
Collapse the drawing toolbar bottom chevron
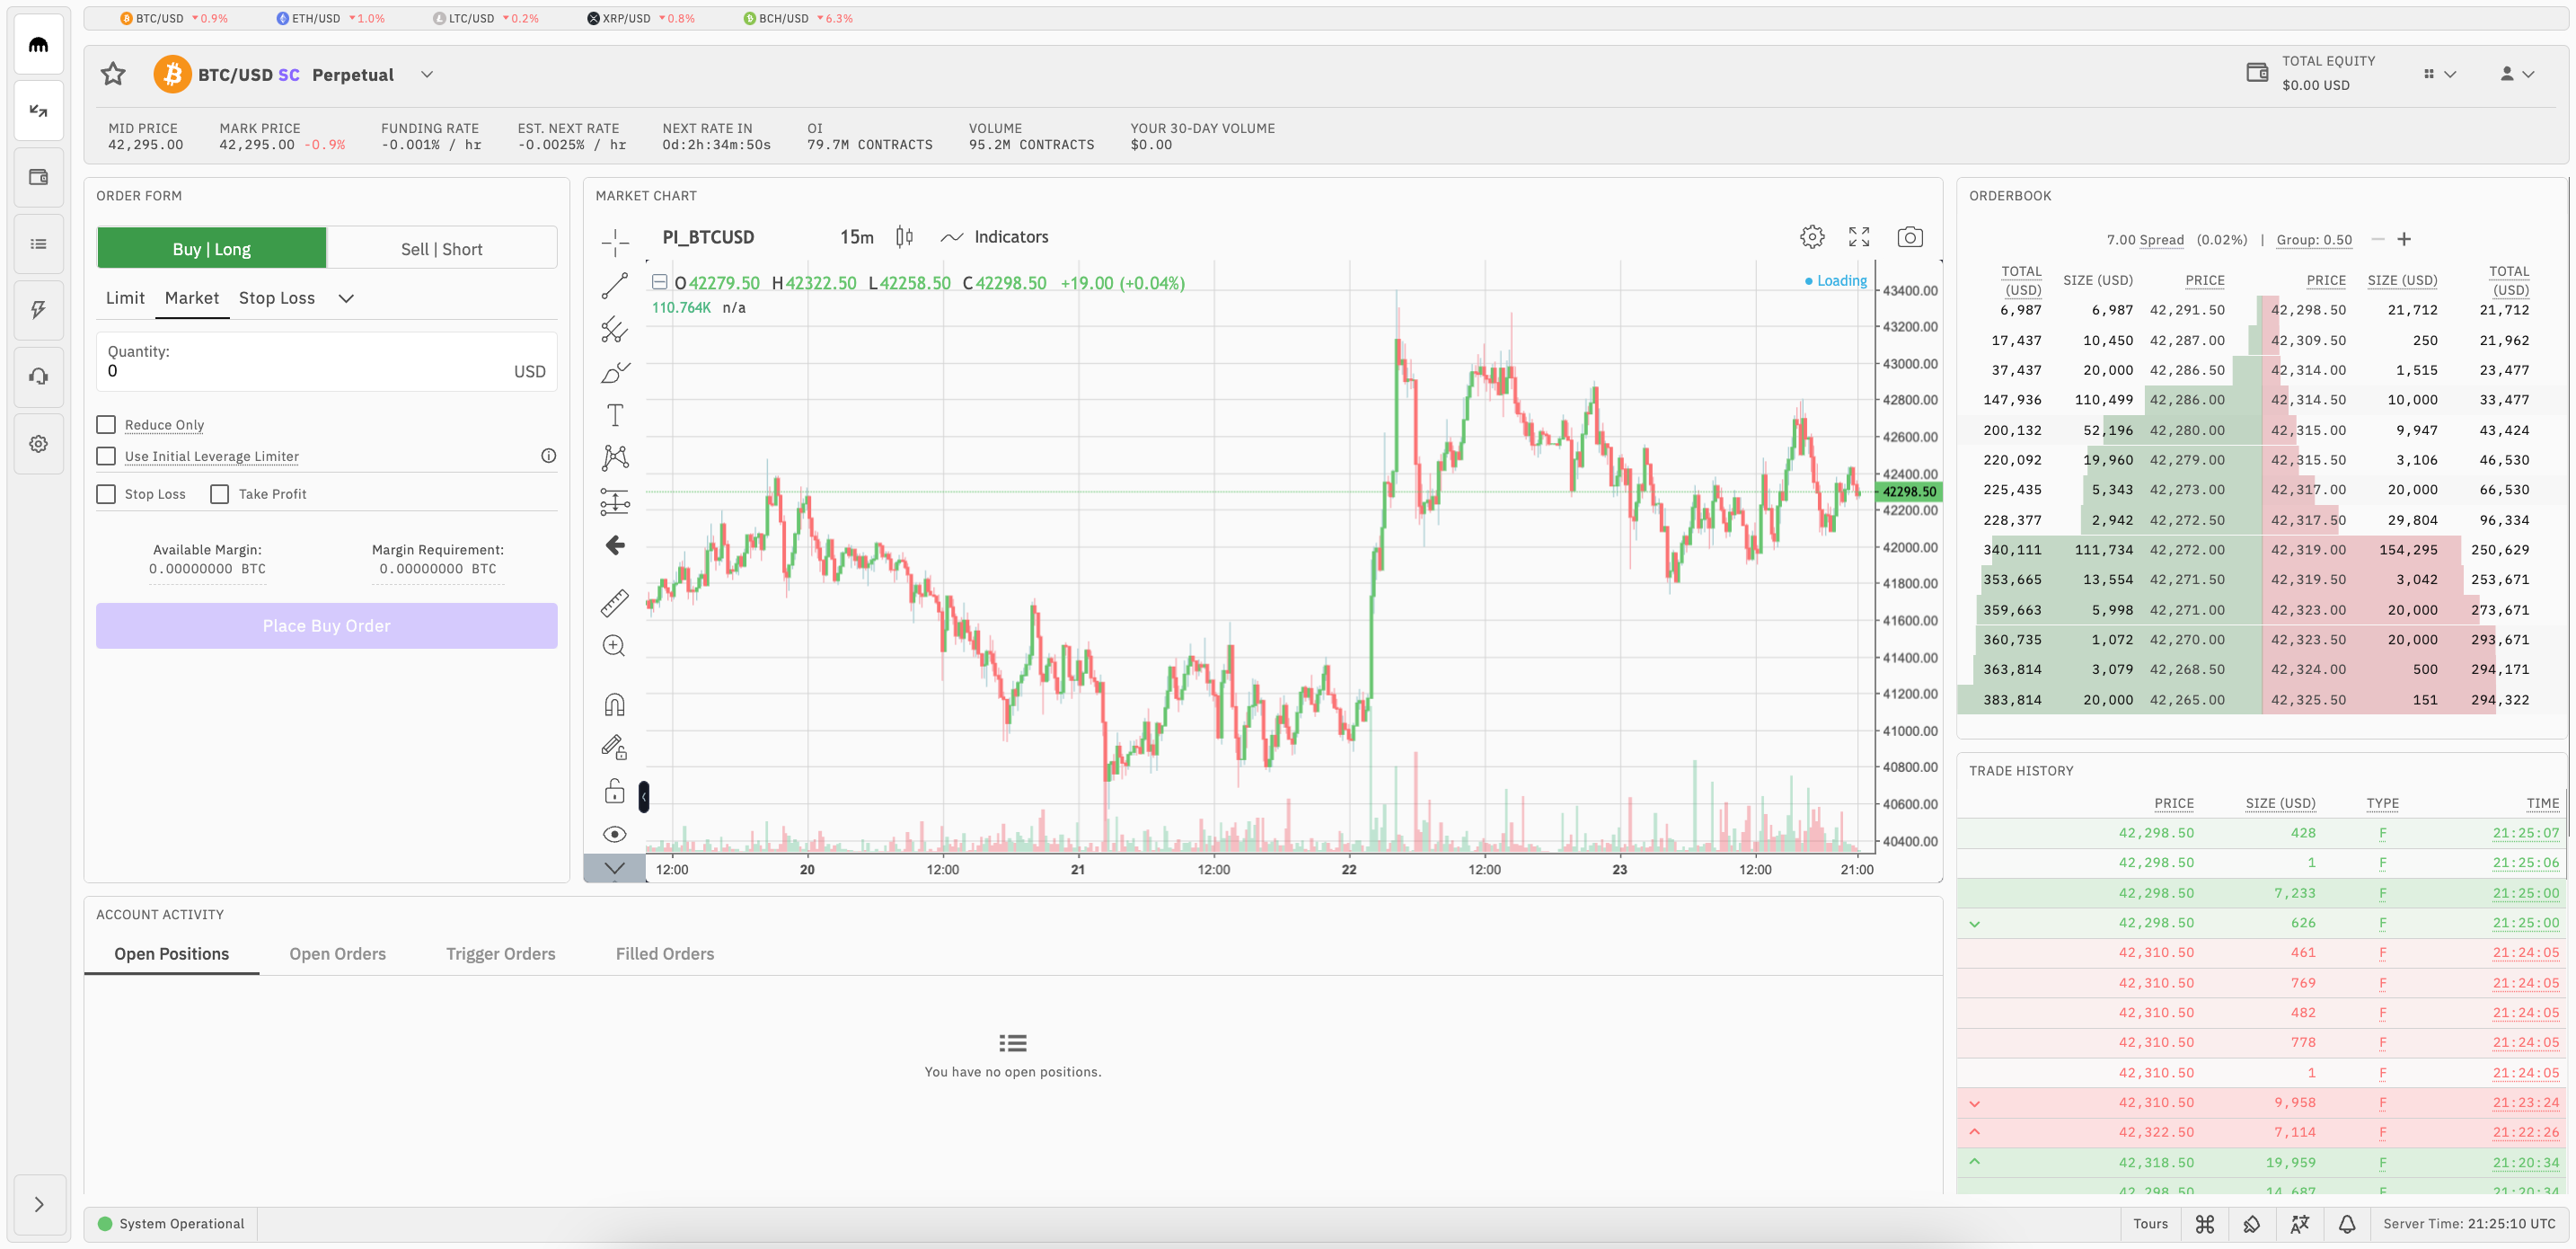615,868
